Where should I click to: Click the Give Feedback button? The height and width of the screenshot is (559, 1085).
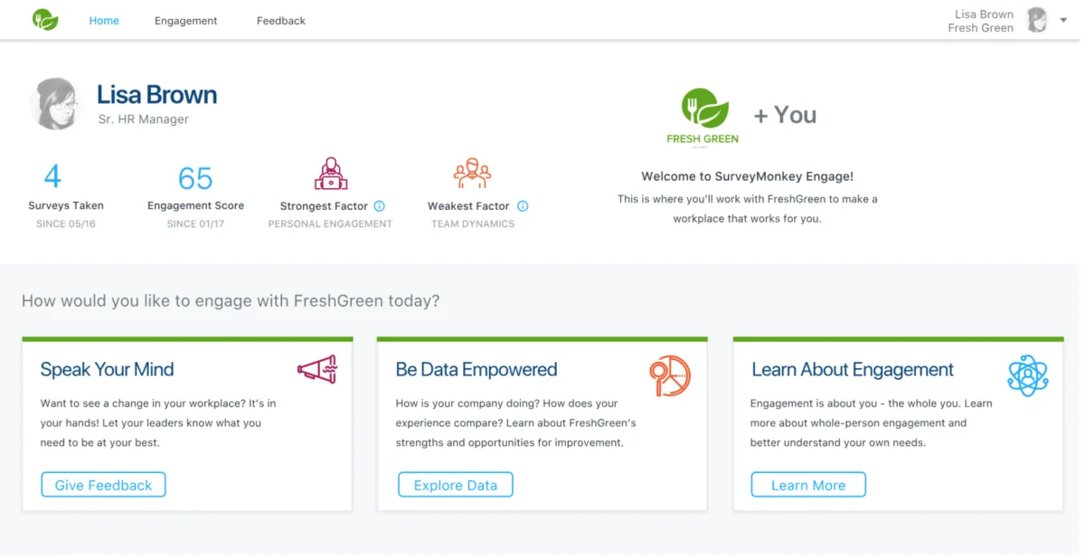click(103, 485)
